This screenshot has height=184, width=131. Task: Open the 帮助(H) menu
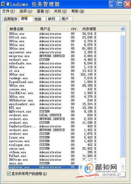(x=78, y=11)
